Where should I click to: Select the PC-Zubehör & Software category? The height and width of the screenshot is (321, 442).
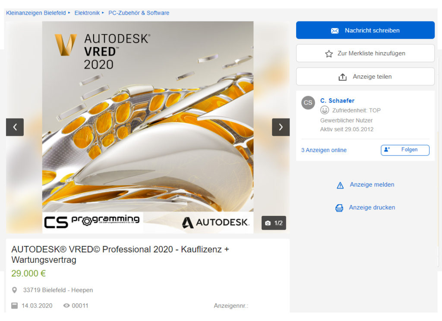pyautogui.click(x=139, y=13)
